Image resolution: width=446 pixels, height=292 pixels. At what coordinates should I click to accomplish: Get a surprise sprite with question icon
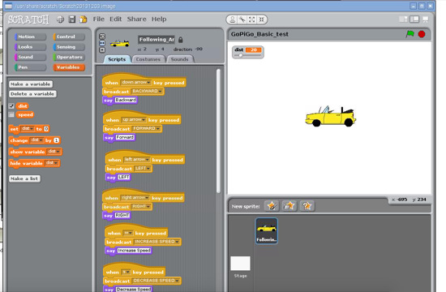[x=307, y=205]
